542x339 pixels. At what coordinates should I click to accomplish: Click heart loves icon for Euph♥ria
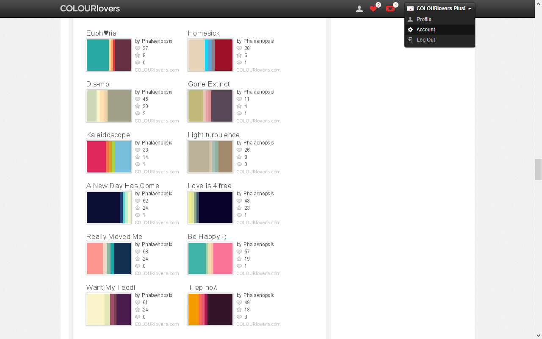(138, 48)
